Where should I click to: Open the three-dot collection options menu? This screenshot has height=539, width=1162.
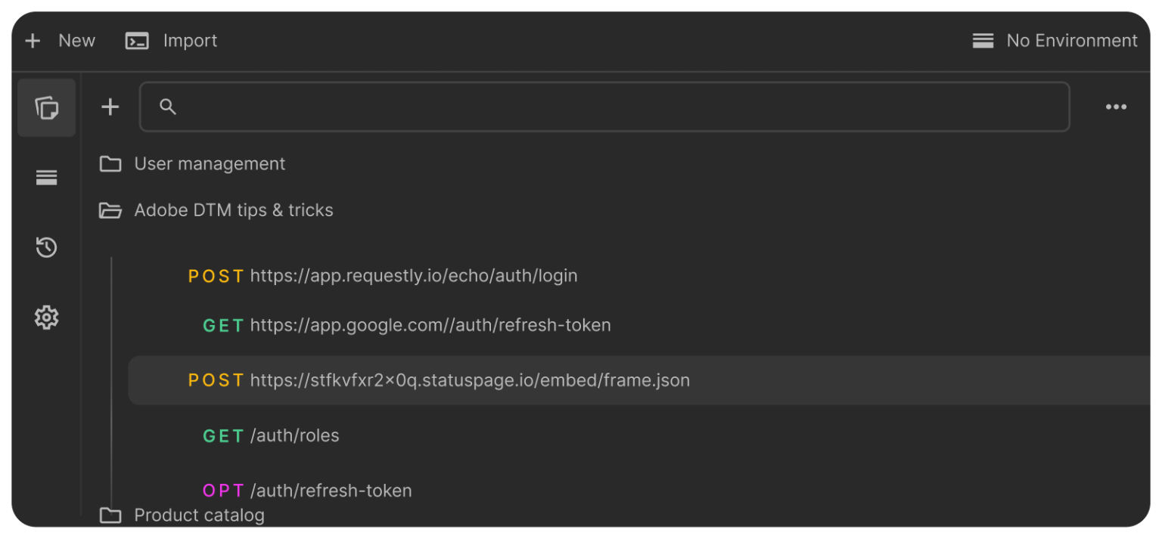[x=1116, y=107]
